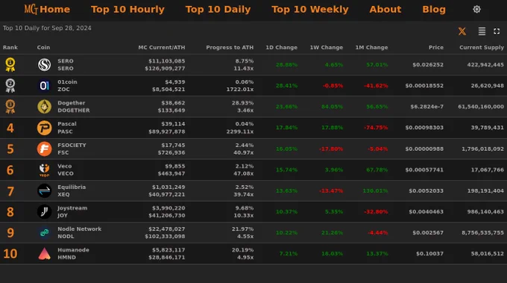Click the rank number 4
This screenshot has height=283, width=507.
click(10, 128)
